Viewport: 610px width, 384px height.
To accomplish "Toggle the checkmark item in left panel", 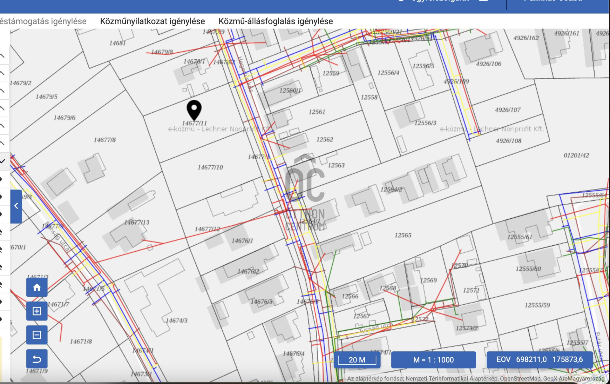I will point(3,161).
